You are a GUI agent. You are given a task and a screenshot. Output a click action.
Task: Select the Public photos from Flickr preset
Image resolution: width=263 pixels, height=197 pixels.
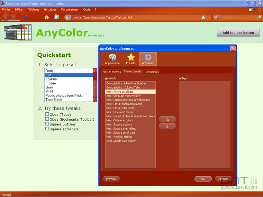point(69,95)
